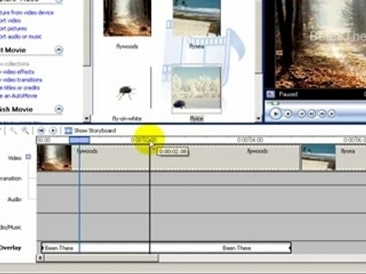Click the 0:00:04.00 mark on timeline ruler
Screen dimensions: 366x274
[250, 140]
